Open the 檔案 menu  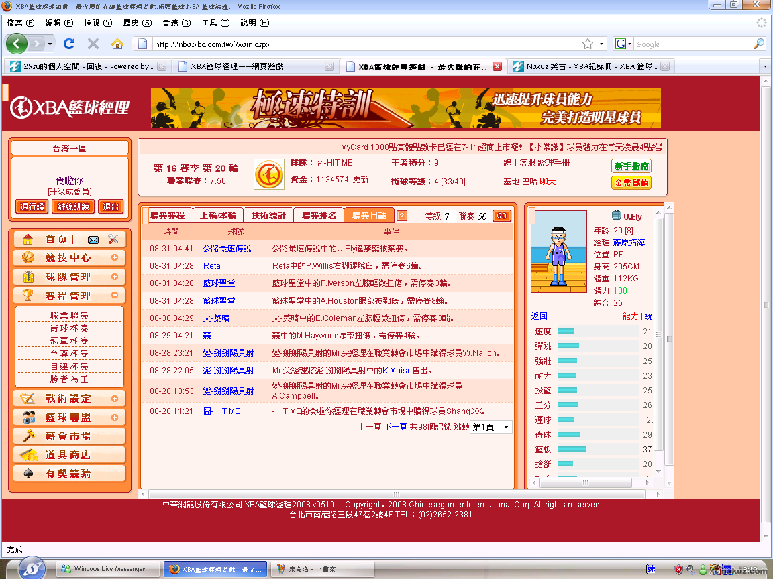tap(20, 23)
